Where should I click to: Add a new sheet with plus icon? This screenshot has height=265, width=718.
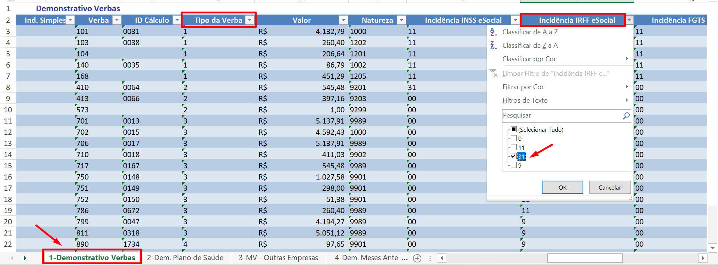click(x=417, y=258)
